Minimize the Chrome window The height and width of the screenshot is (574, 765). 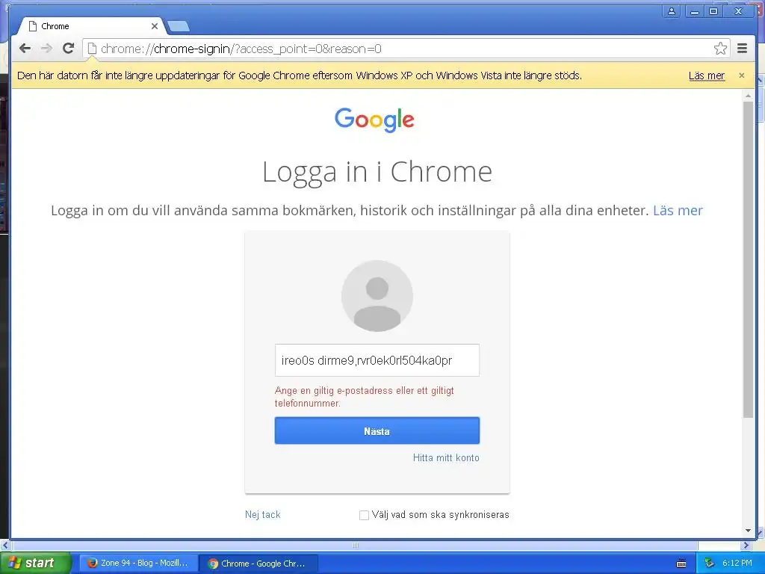point(694,10)
